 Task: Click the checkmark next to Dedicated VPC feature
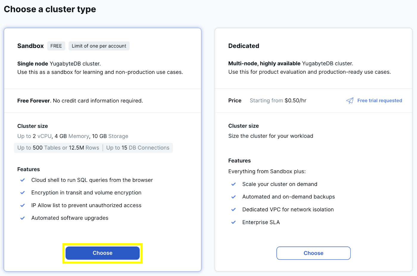pyautogui.click(x=234, y=210)
